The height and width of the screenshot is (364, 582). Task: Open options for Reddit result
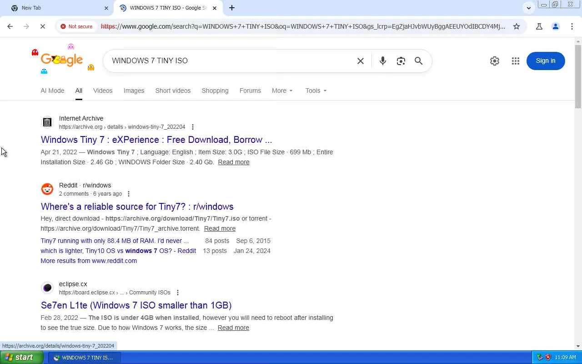coord(129,194)
